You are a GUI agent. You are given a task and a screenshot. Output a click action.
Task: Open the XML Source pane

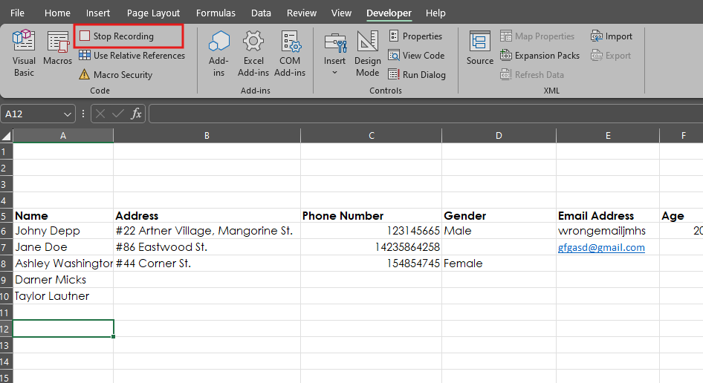pyautogui.click(x=479, y=49)
